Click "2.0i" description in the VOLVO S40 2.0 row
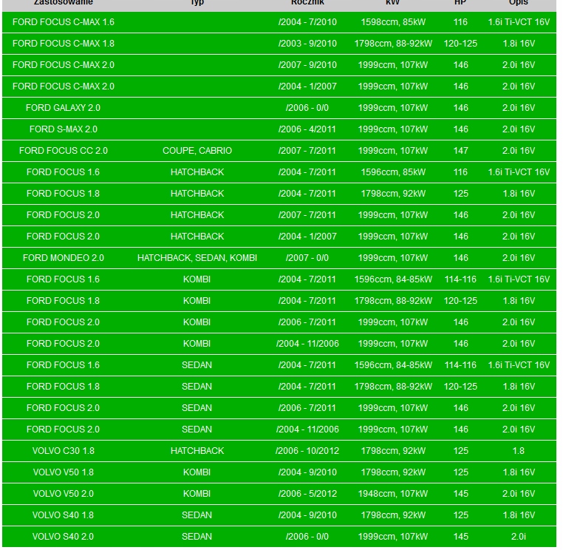The image size is (563, 550). click(519, 537)
